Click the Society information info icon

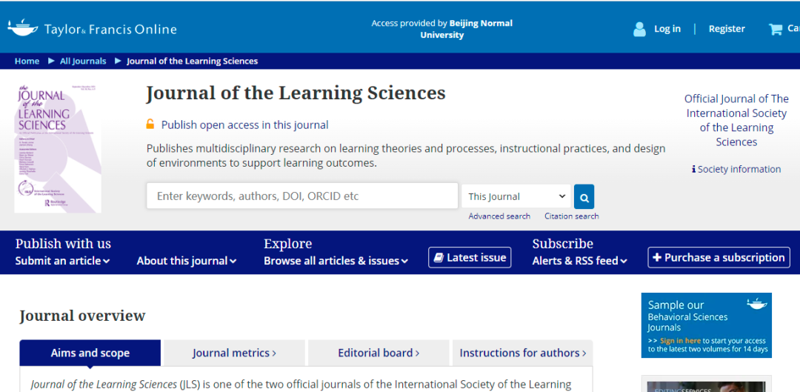click(693, 169)
